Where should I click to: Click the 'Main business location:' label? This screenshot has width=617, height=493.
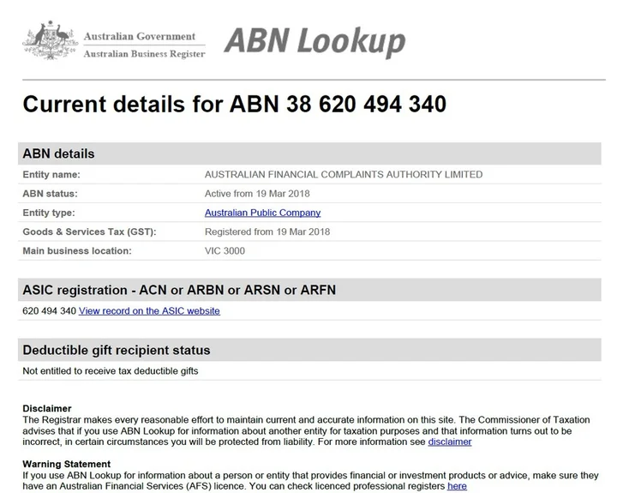(77, 251)
